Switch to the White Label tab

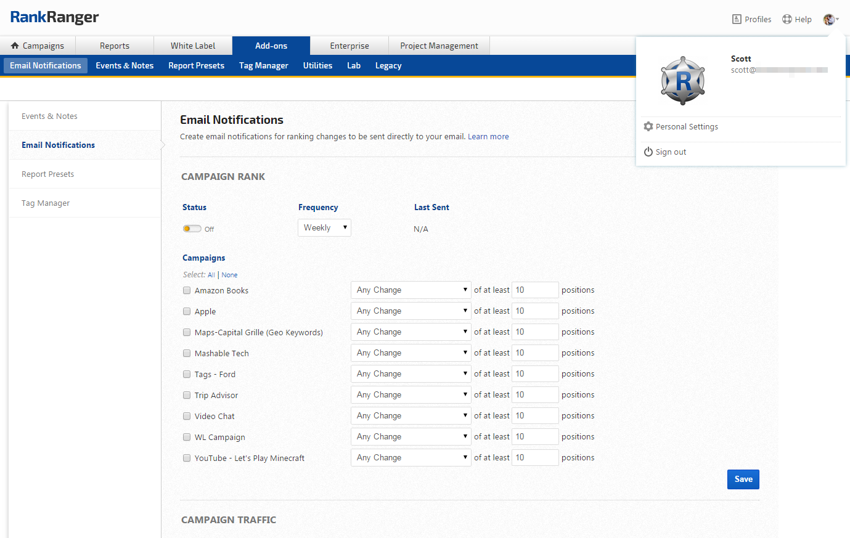[x=193, y=46]
